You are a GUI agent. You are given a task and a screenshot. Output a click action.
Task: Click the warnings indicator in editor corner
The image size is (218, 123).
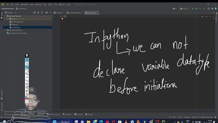click(204, 16)
